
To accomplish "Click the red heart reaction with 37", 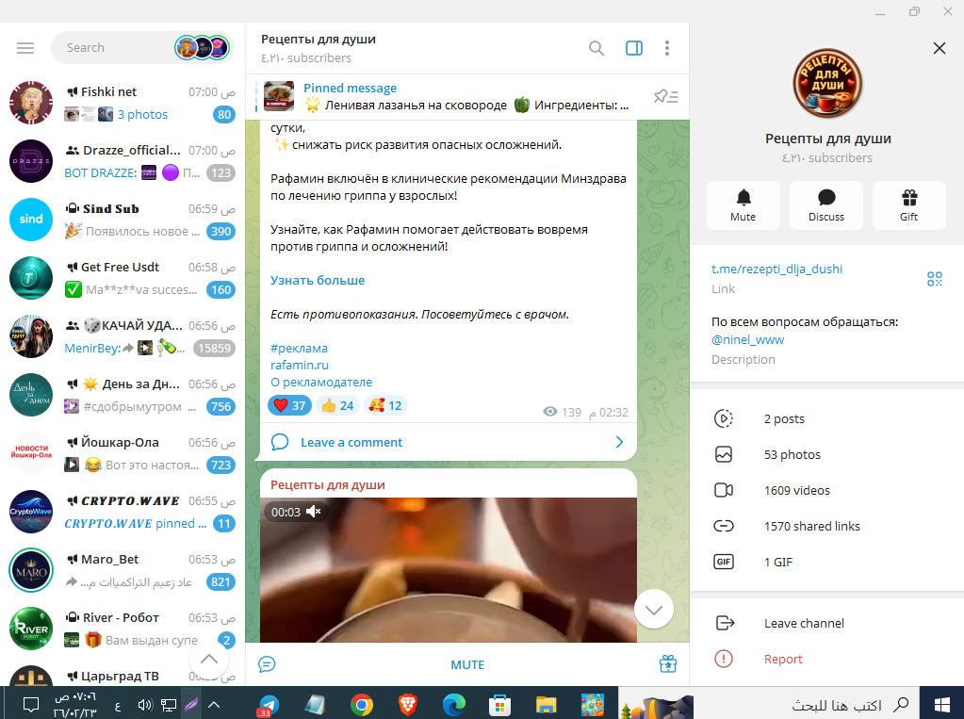I will 289,405.
